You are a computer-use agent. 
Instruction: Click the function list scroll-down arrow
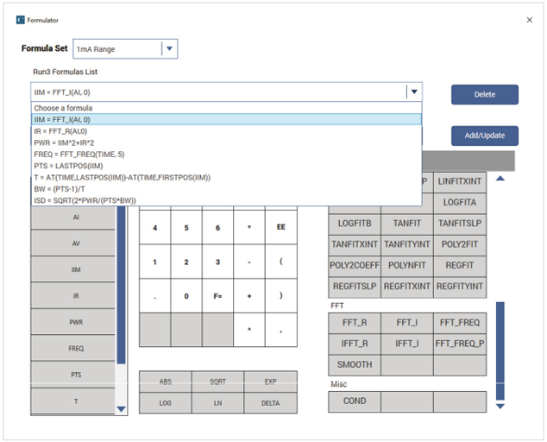click(500, 406)
